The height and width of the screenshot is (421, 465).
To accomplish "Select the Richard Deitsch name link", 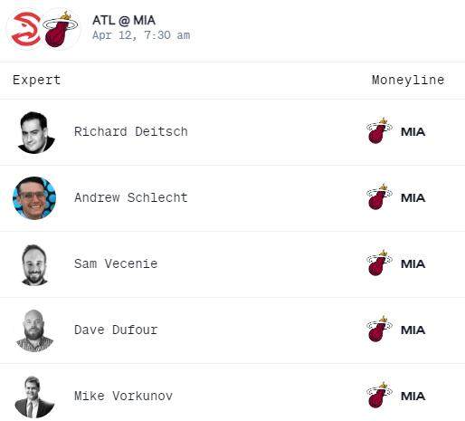I will [131, 131].
